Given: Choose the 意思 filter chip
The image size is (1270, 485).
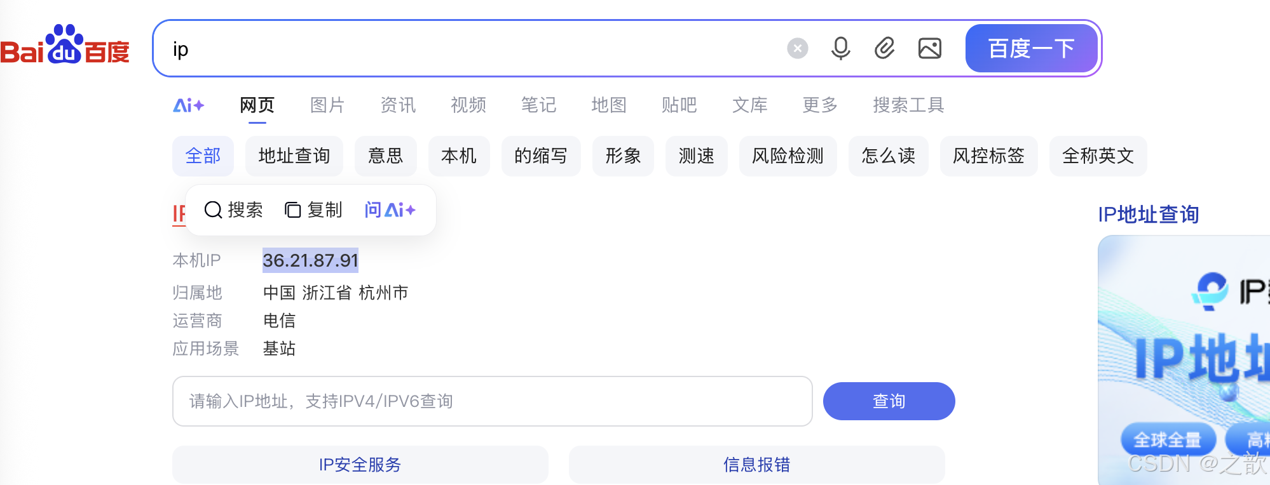Looking at the screenshot, I should coord(386,156).
